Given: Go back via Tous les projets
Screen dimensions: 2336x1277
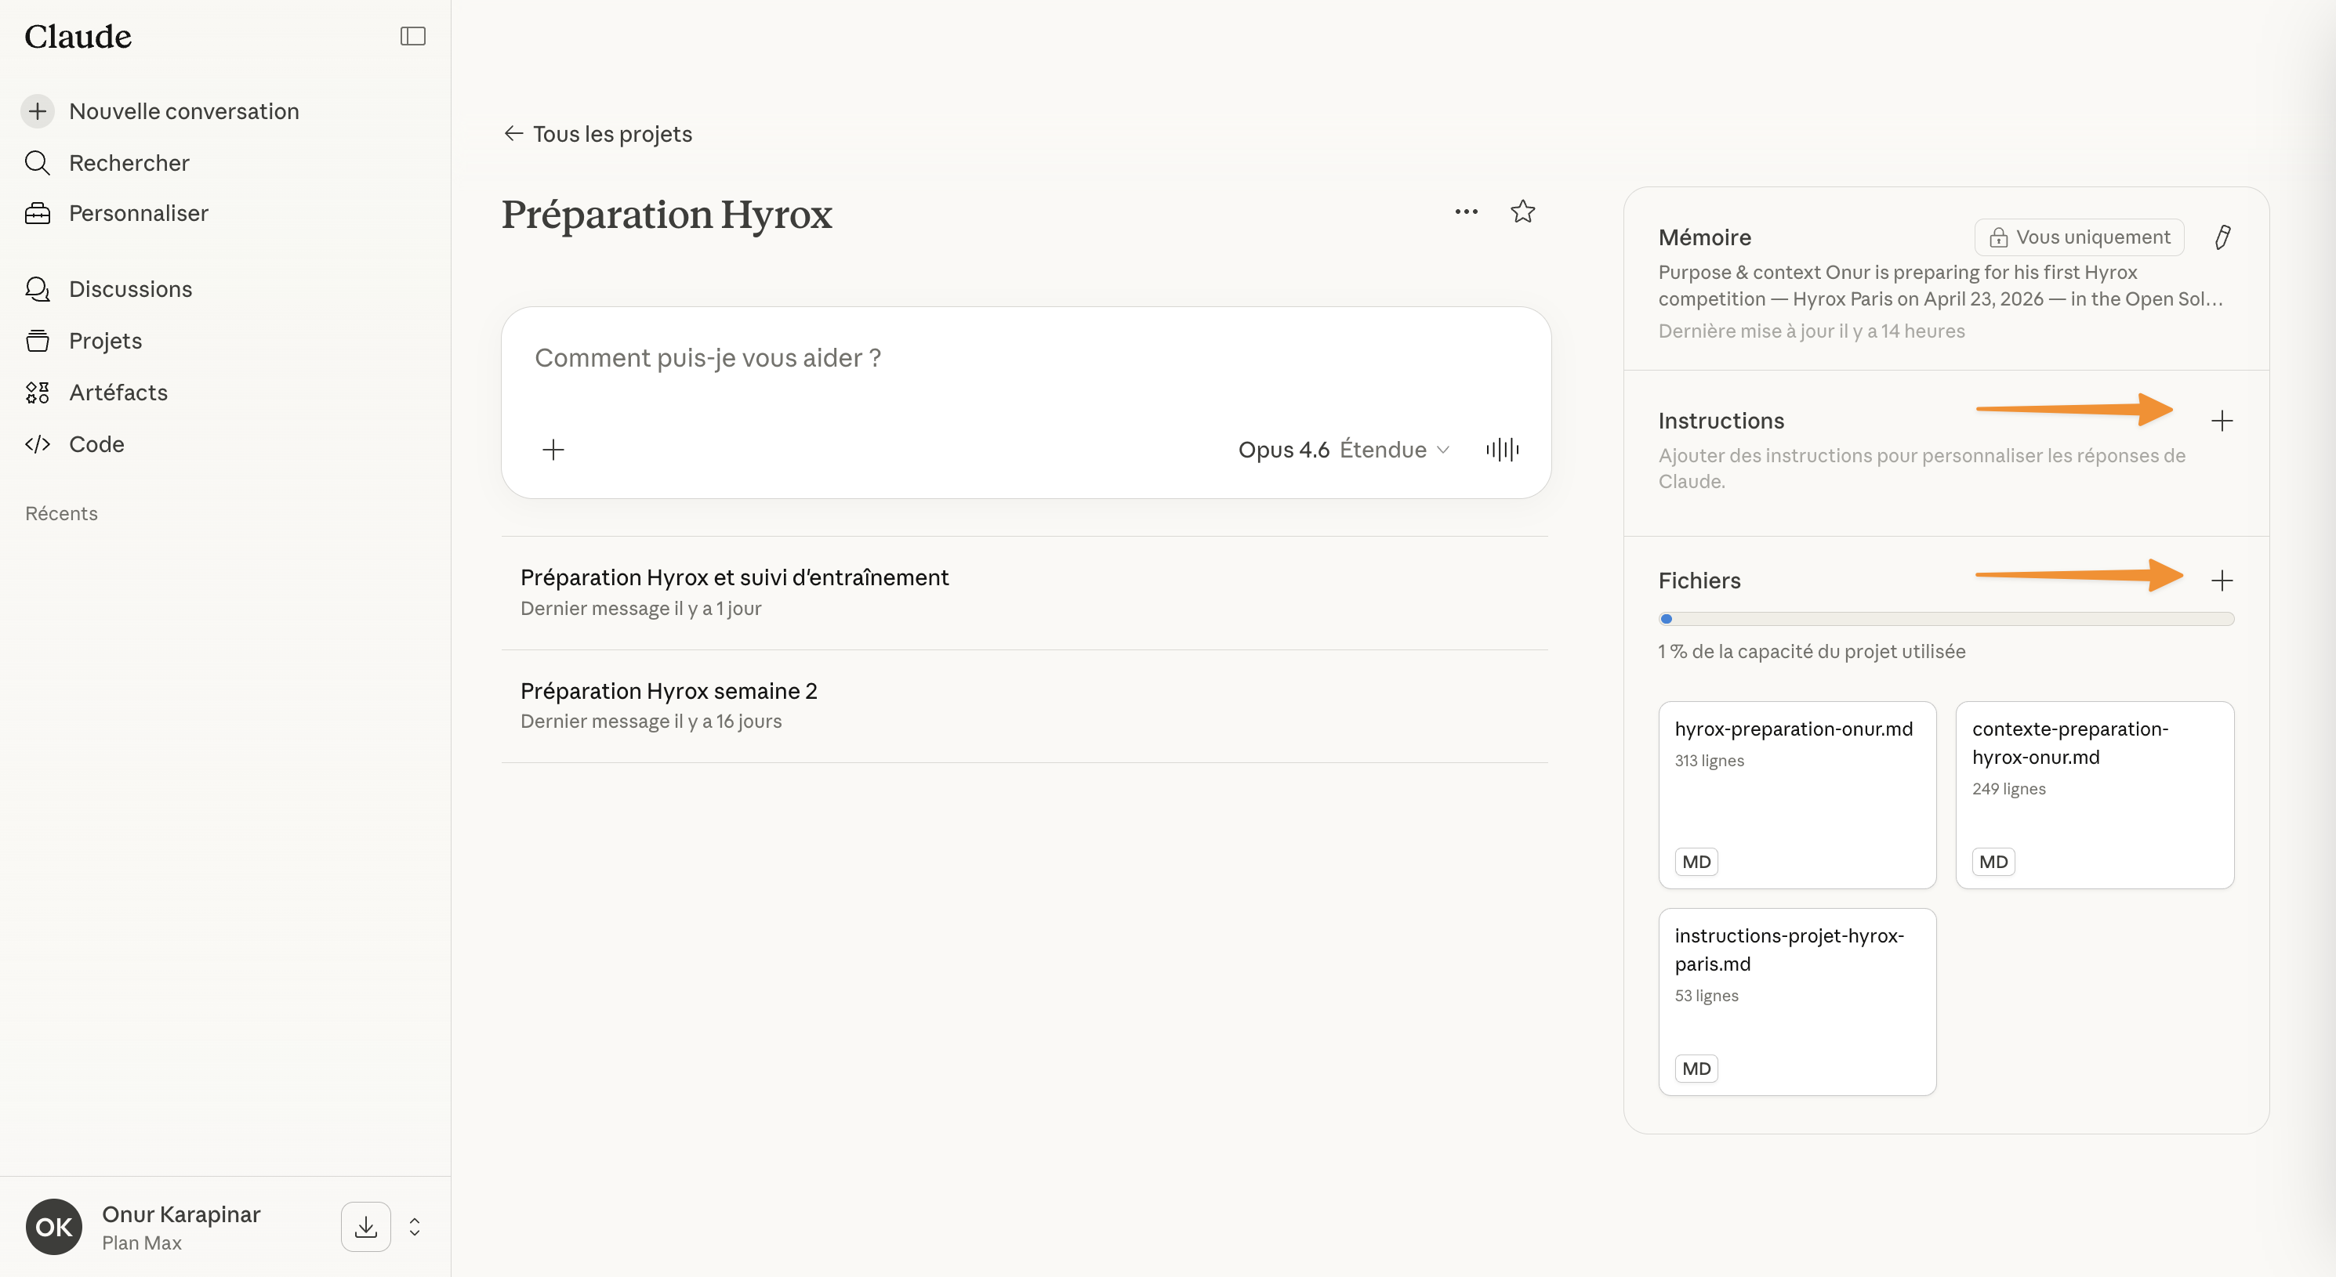Looking at the screenshot, I should click(x=597, y=134).
